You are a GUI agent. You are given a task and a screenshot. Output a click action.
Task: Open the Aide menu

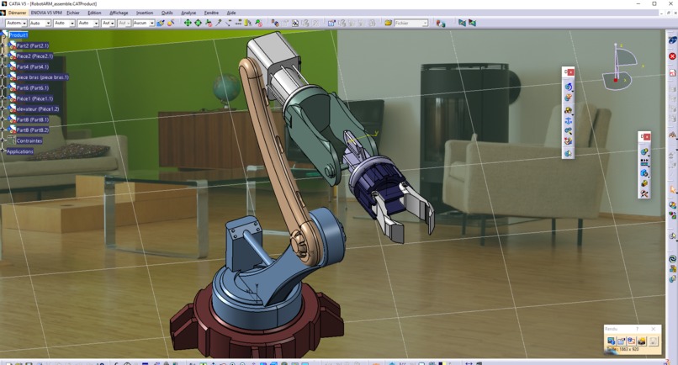point(231,13)
